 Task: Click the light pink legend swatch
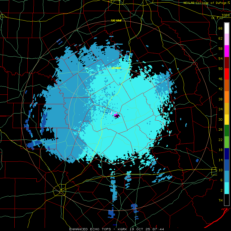tap(227, 40)
